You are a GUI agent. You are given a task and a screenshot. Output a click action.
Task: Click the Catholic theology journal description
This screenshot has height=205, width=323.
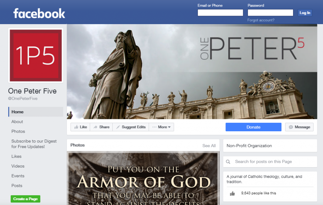point(264,179)
